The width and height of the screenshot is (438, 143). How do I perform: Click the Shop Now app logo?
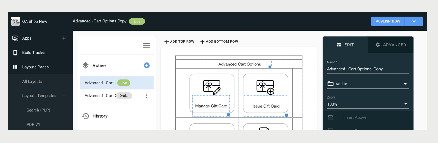pos(15,21)
